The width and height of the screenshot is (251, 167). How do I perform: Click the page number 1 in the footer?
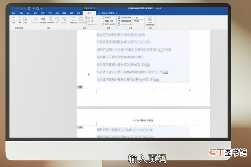189,91
